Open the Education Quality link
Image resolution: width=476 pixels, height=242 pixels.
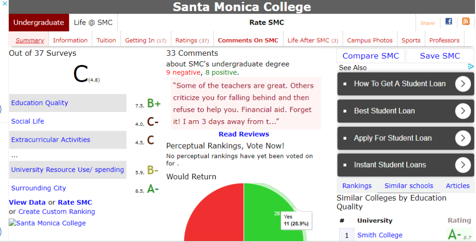(40, 103)
